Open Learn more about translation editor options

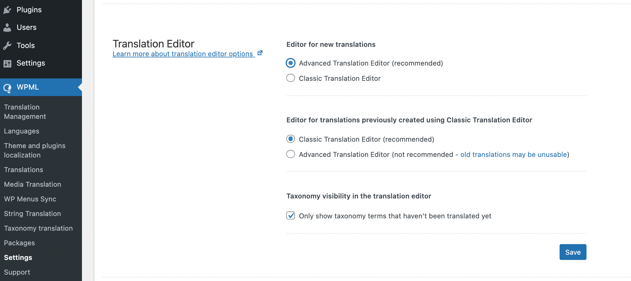click(183, 54)
